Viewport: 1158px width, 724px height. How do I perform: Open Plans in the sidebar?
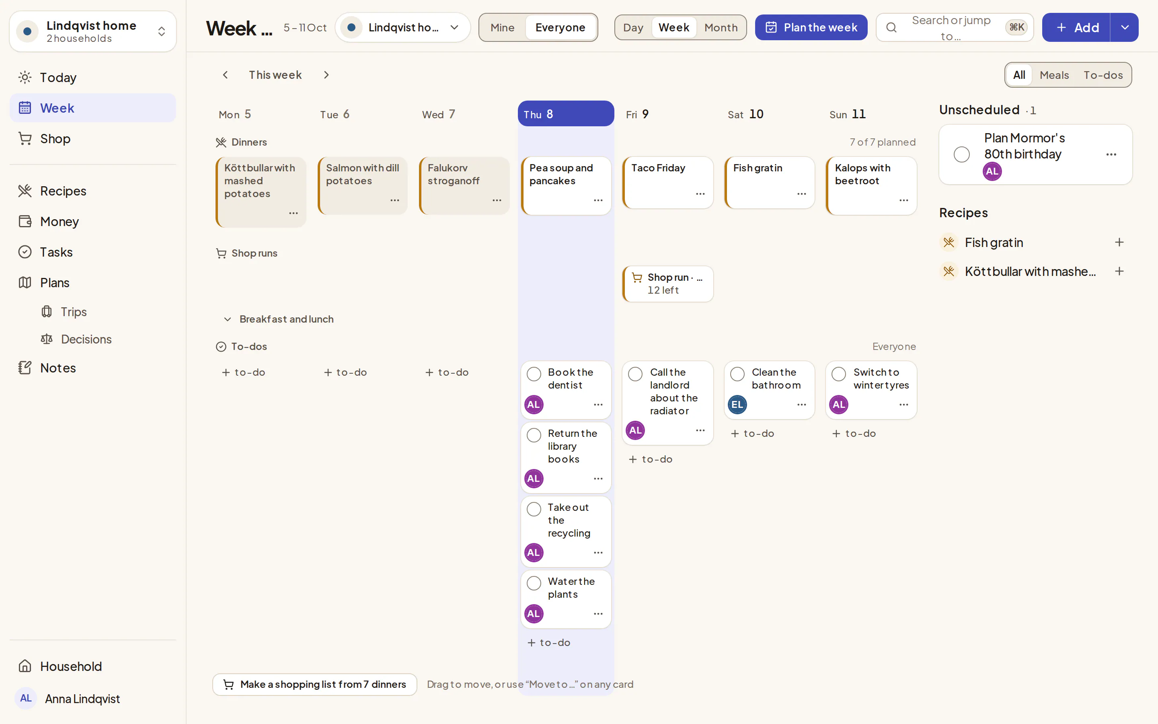point(93,282)
